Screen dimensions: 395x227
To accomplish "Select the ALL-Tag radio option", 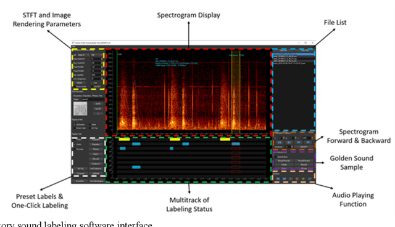I will [x=93, y=128].
